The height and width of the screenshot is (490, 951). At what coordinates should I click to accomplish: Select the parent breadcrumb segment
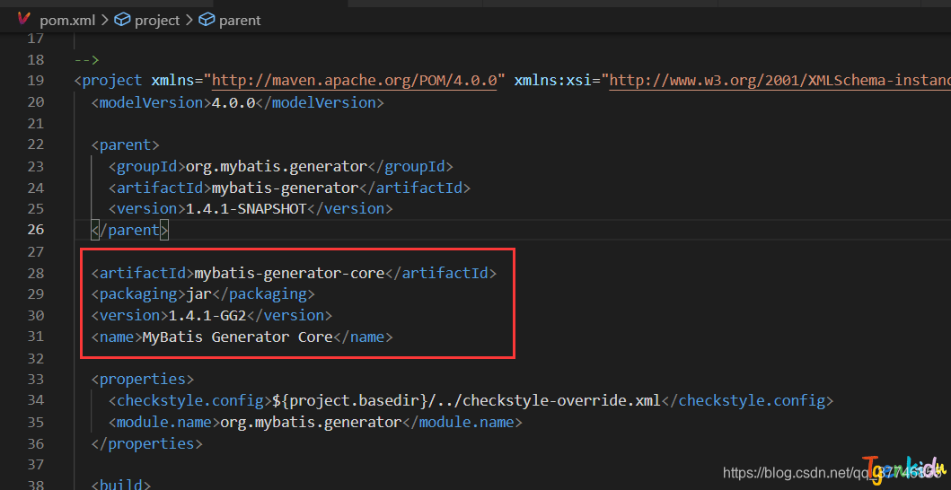[x=240, y=20]
